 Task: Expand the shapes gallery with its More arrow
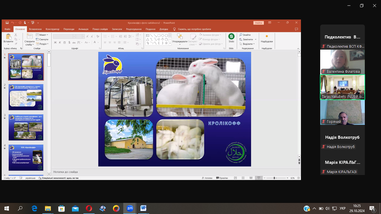tap(170, 43)
